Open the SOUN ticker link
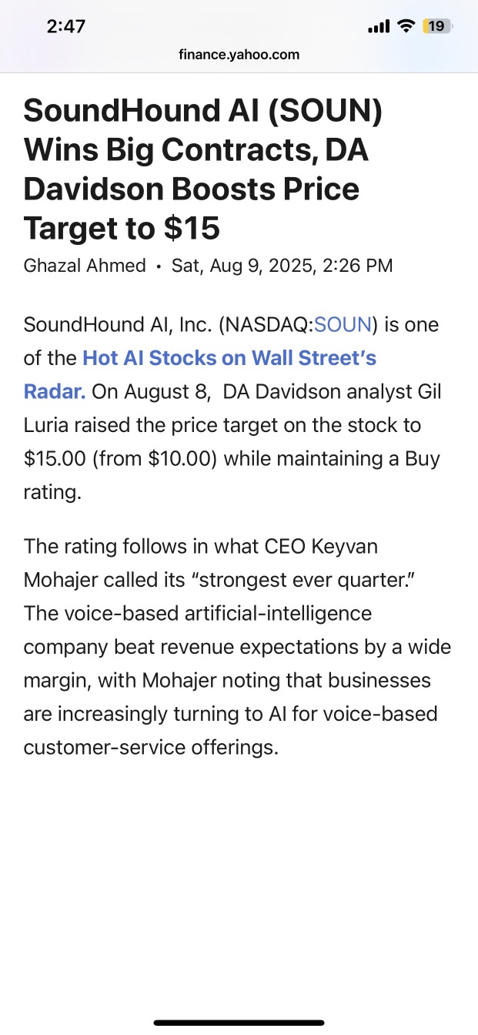 (x=343, y=325)
